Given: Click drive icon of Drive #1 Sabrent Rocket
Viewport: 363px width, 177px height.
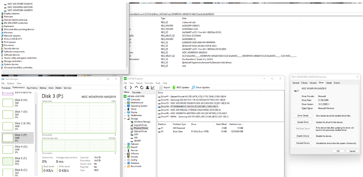Looking at the screenshot, I should pyautogui.click(x=159, y=96).
